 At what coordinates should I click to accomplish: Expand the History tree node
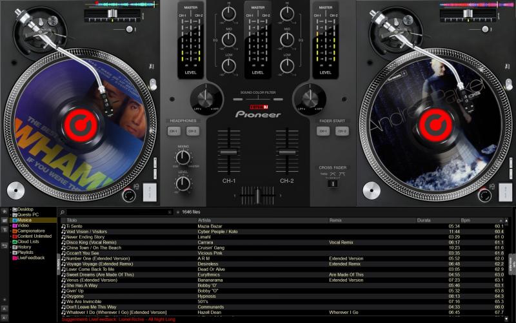[11, 247]
